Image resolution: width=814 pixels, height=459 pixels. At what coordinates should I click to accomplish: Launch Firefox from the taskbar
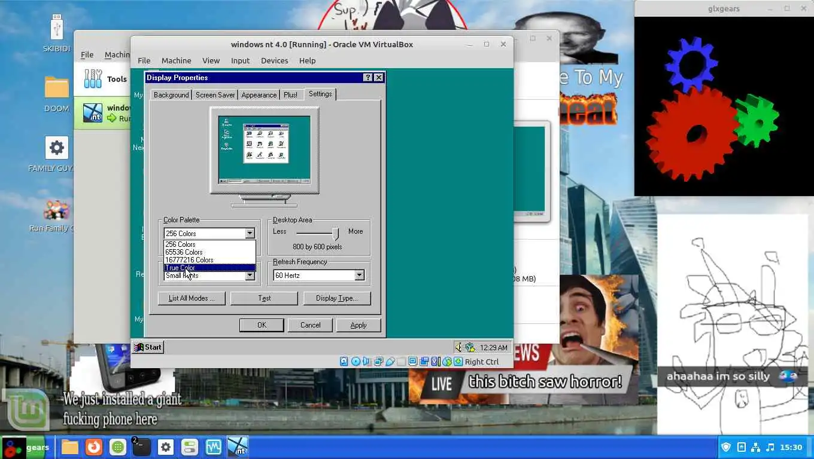(x=93, y=447)
